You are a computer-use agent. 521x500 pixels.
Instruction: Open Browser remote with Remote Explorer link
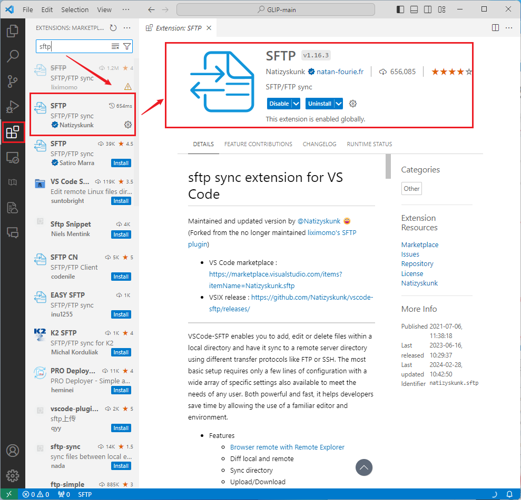(x=287, y=447)
